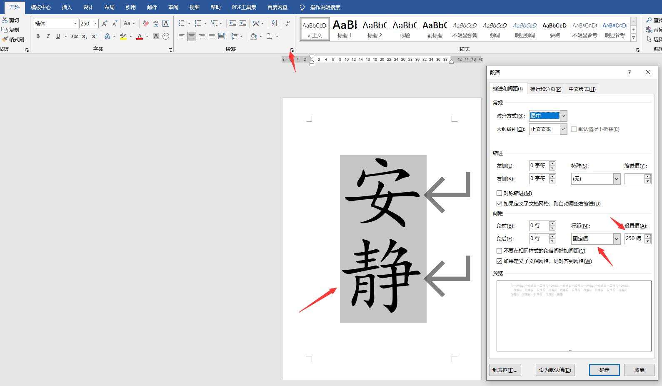Expand the styles gallery more button
Viewport: 662px width, 386px height.
(633, 38)
